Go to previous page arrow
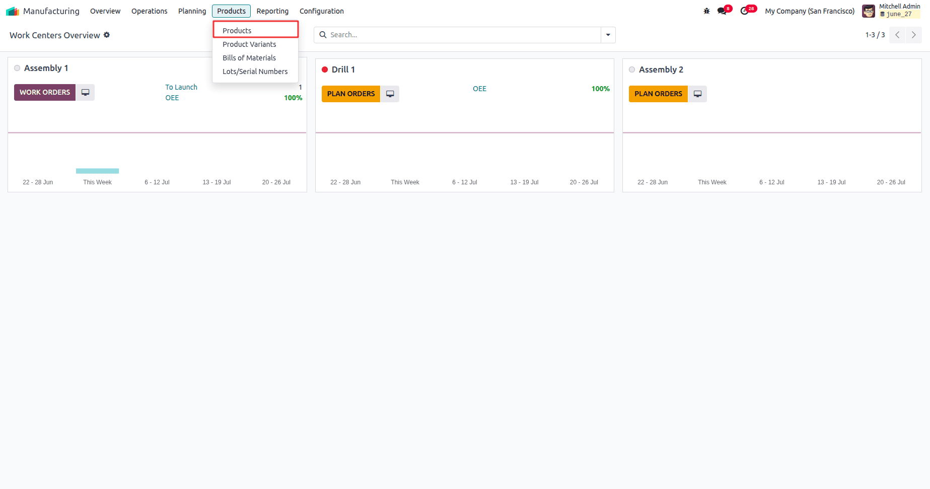The width and height of the screenshot is (930, 489). 897,35
